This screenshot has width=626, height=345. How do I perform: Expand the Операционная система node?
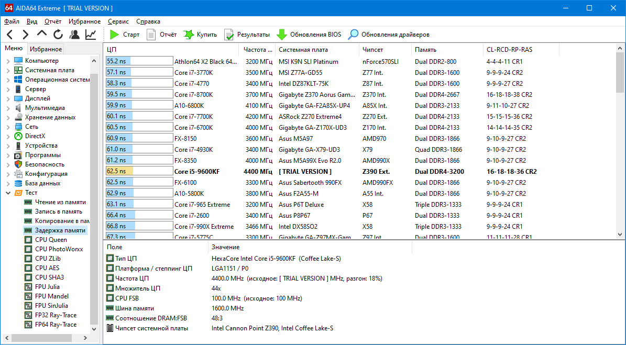8,80
